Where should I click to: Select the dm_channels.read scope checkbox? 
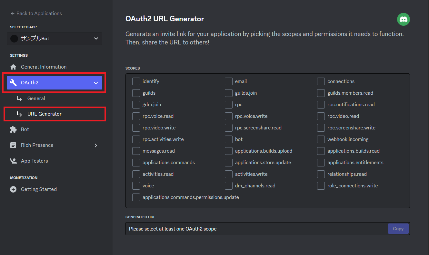tap(229, 186)
